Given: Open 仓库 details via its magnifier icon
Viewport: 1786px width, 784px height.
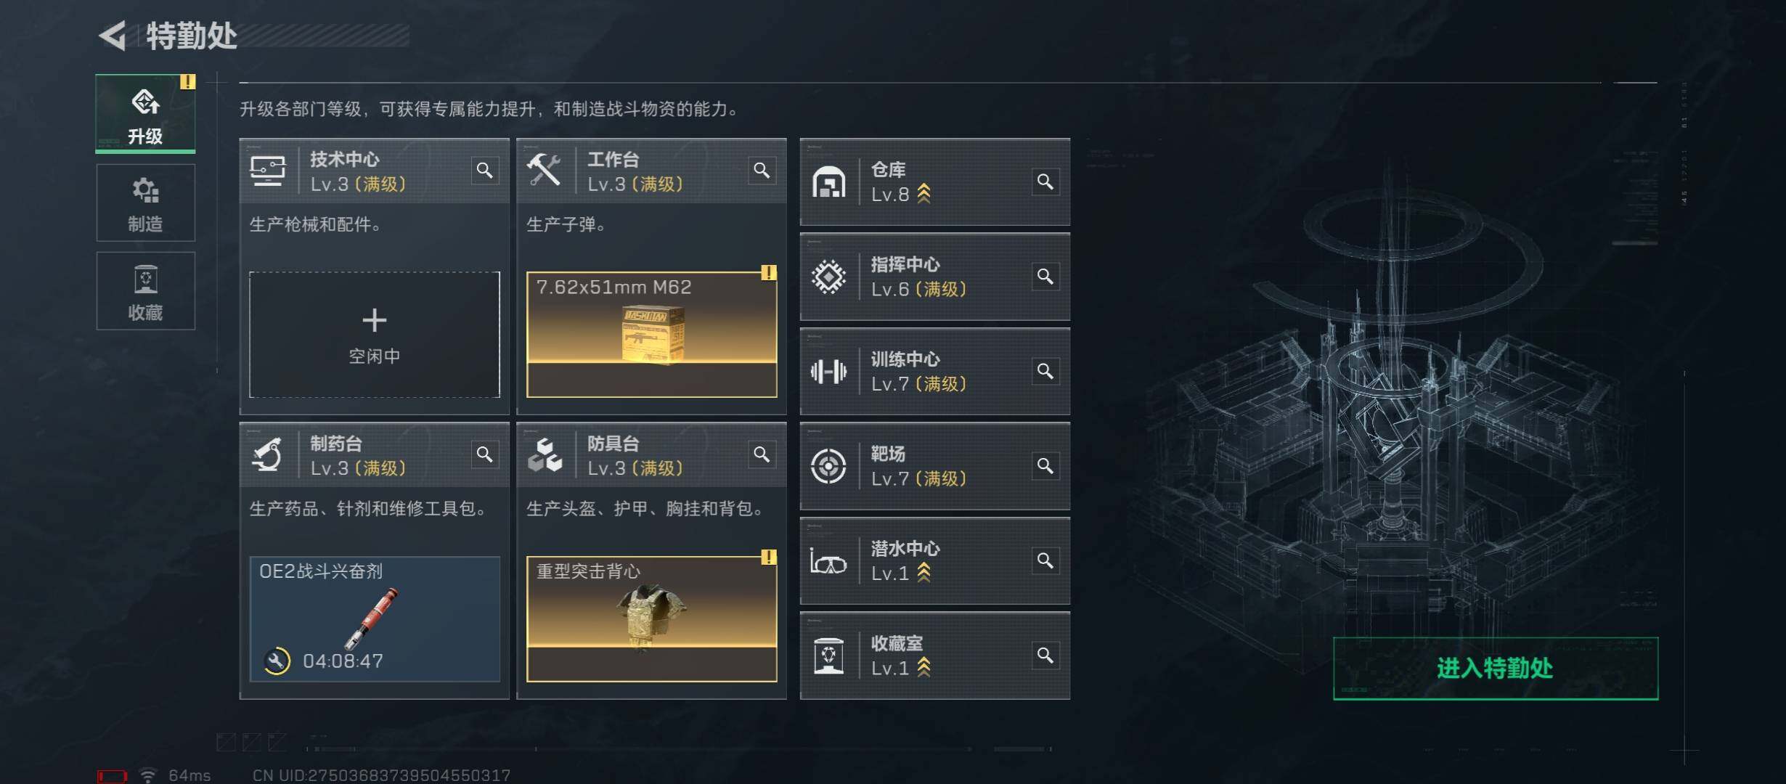Looking at the screenshot, I should (x=1045, y=181).
